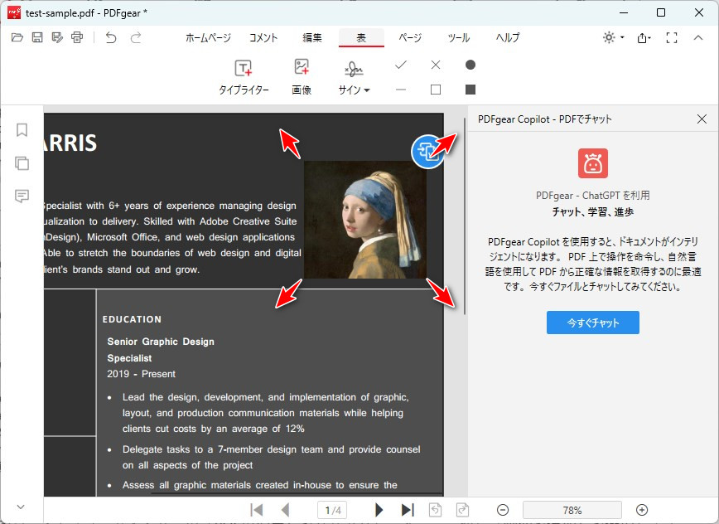719x524 pixels.
Task: Insert an image with the 画像 tool
Action: click(x=302, y=75)
